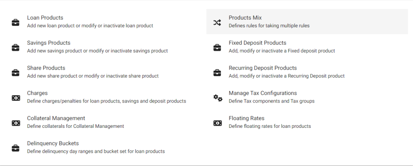Click the money icon next to Collateral Management

click(x=16, y=123)
